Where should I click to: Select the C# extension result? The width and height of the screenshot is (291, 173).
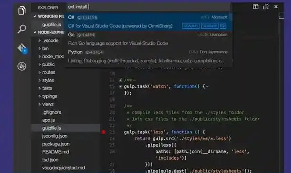point(148,22)
